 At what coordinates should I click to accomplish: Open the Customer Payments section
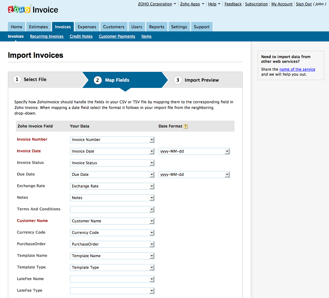tap(117, 36)
